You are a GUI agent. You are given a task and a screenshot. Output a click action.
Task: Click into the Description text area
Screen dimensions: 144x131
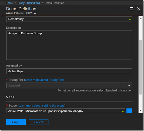(x=69, y=45)
